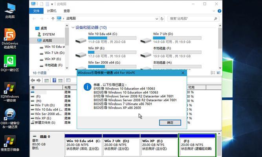Viewport: 262px width, 157px height.
Task: Click Disk Management back arrow toolbar icon
Action: pyautogui.click(x=33, y=80)
